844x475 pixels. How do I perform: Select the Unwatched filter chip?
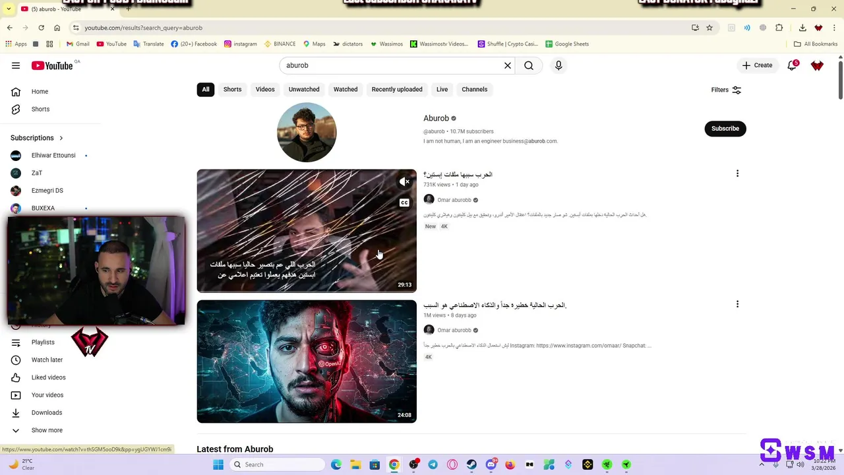point(304,90)
